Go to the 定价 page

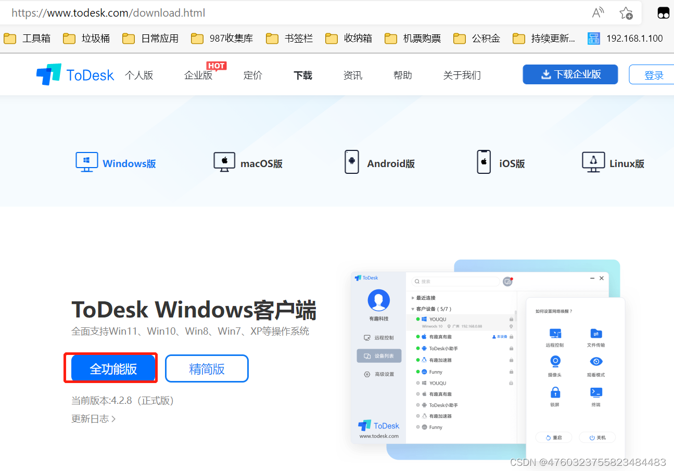(252, 75)
